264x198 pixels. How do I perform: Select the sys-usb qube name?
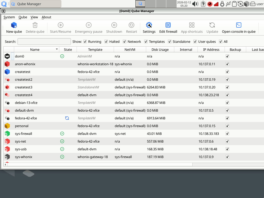[x=21, y=149]
